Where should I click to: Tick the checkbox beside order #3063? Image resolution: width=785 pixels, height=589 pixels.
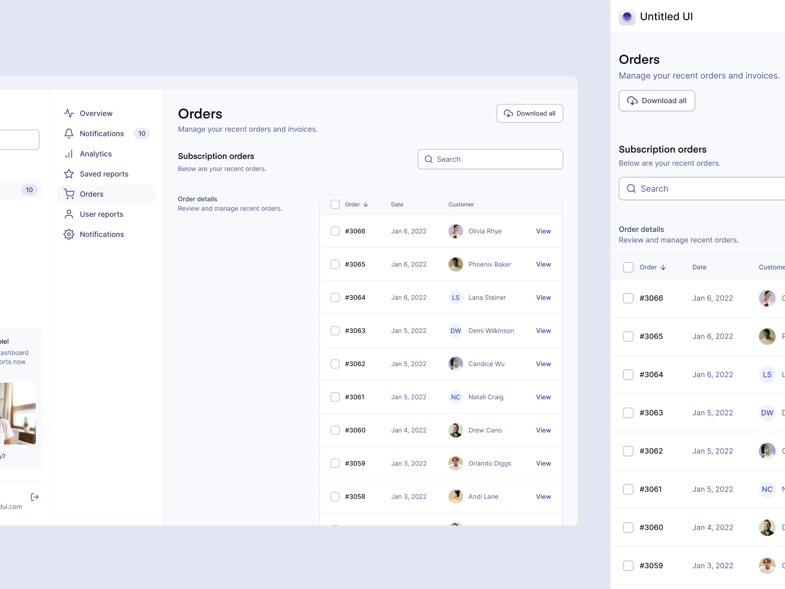coord(335,330)
